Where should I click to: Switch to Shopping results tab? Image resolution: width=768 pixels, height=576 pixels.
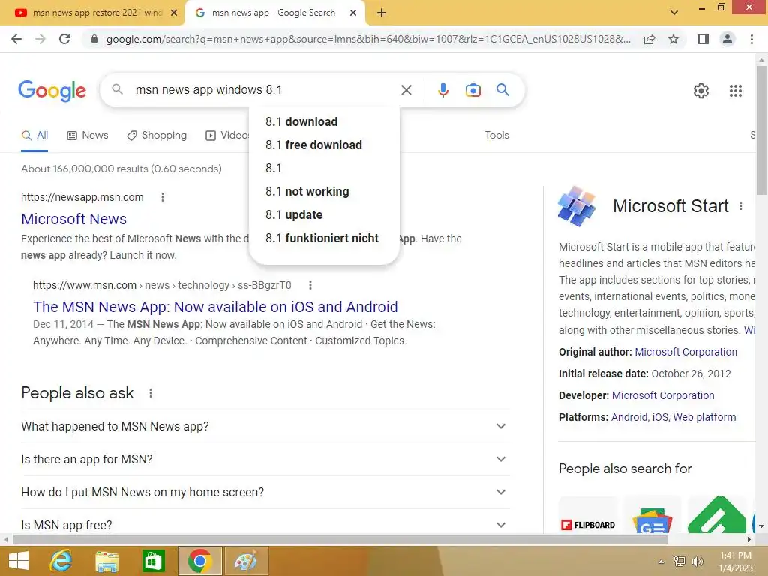(157, 136)
